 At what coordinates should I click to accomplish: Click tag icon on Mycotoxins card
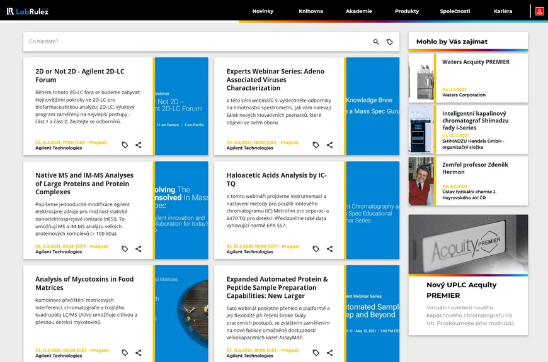coord(125,353)
